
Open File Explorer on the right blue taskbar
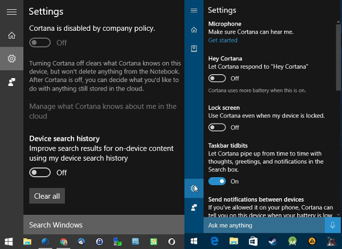coord(234,241)
